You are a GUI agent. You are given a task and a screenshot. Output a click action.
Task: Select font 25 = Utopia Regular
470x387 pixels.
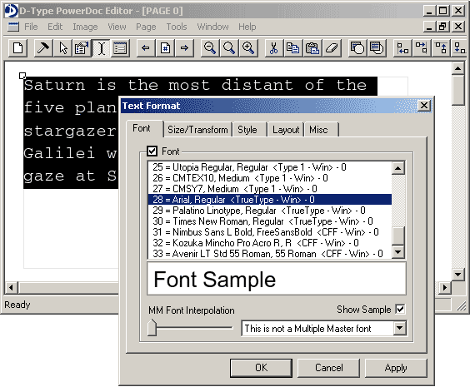point(269,167)
